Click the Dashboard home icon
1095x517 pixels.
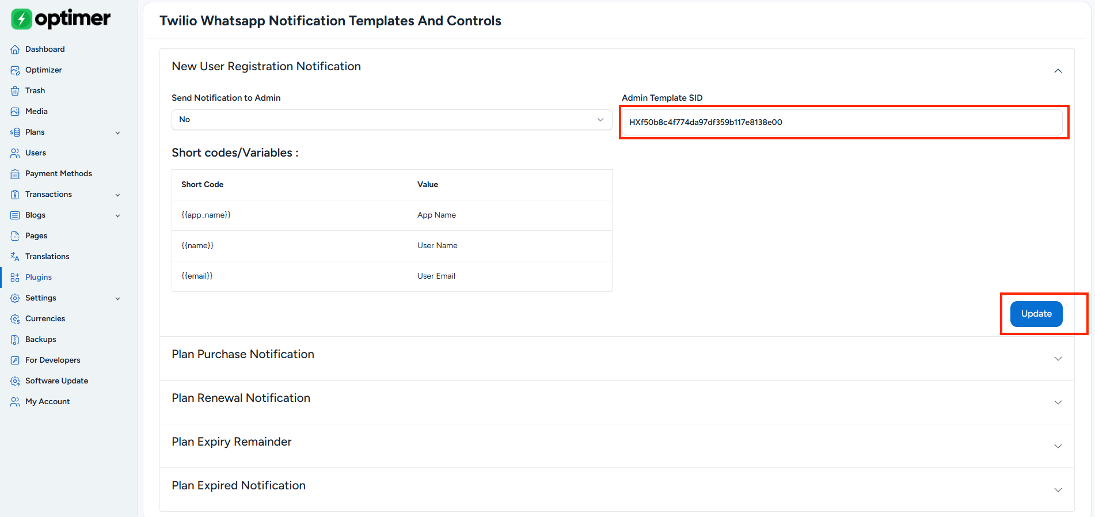(15, 50)
